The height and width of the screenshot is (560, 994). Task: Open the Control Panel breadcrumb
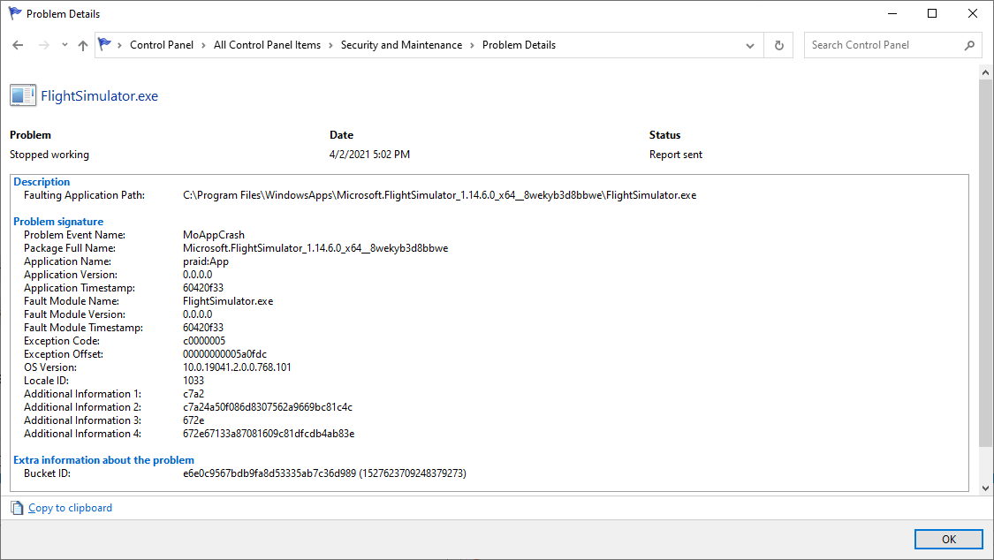point(162,45)
